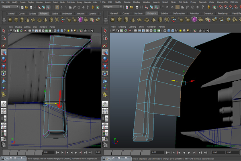The height and width of the screenshot is (161, 241).
Task: Select the Rotate sphere tool in right toolbox
Action: (105, 59)
